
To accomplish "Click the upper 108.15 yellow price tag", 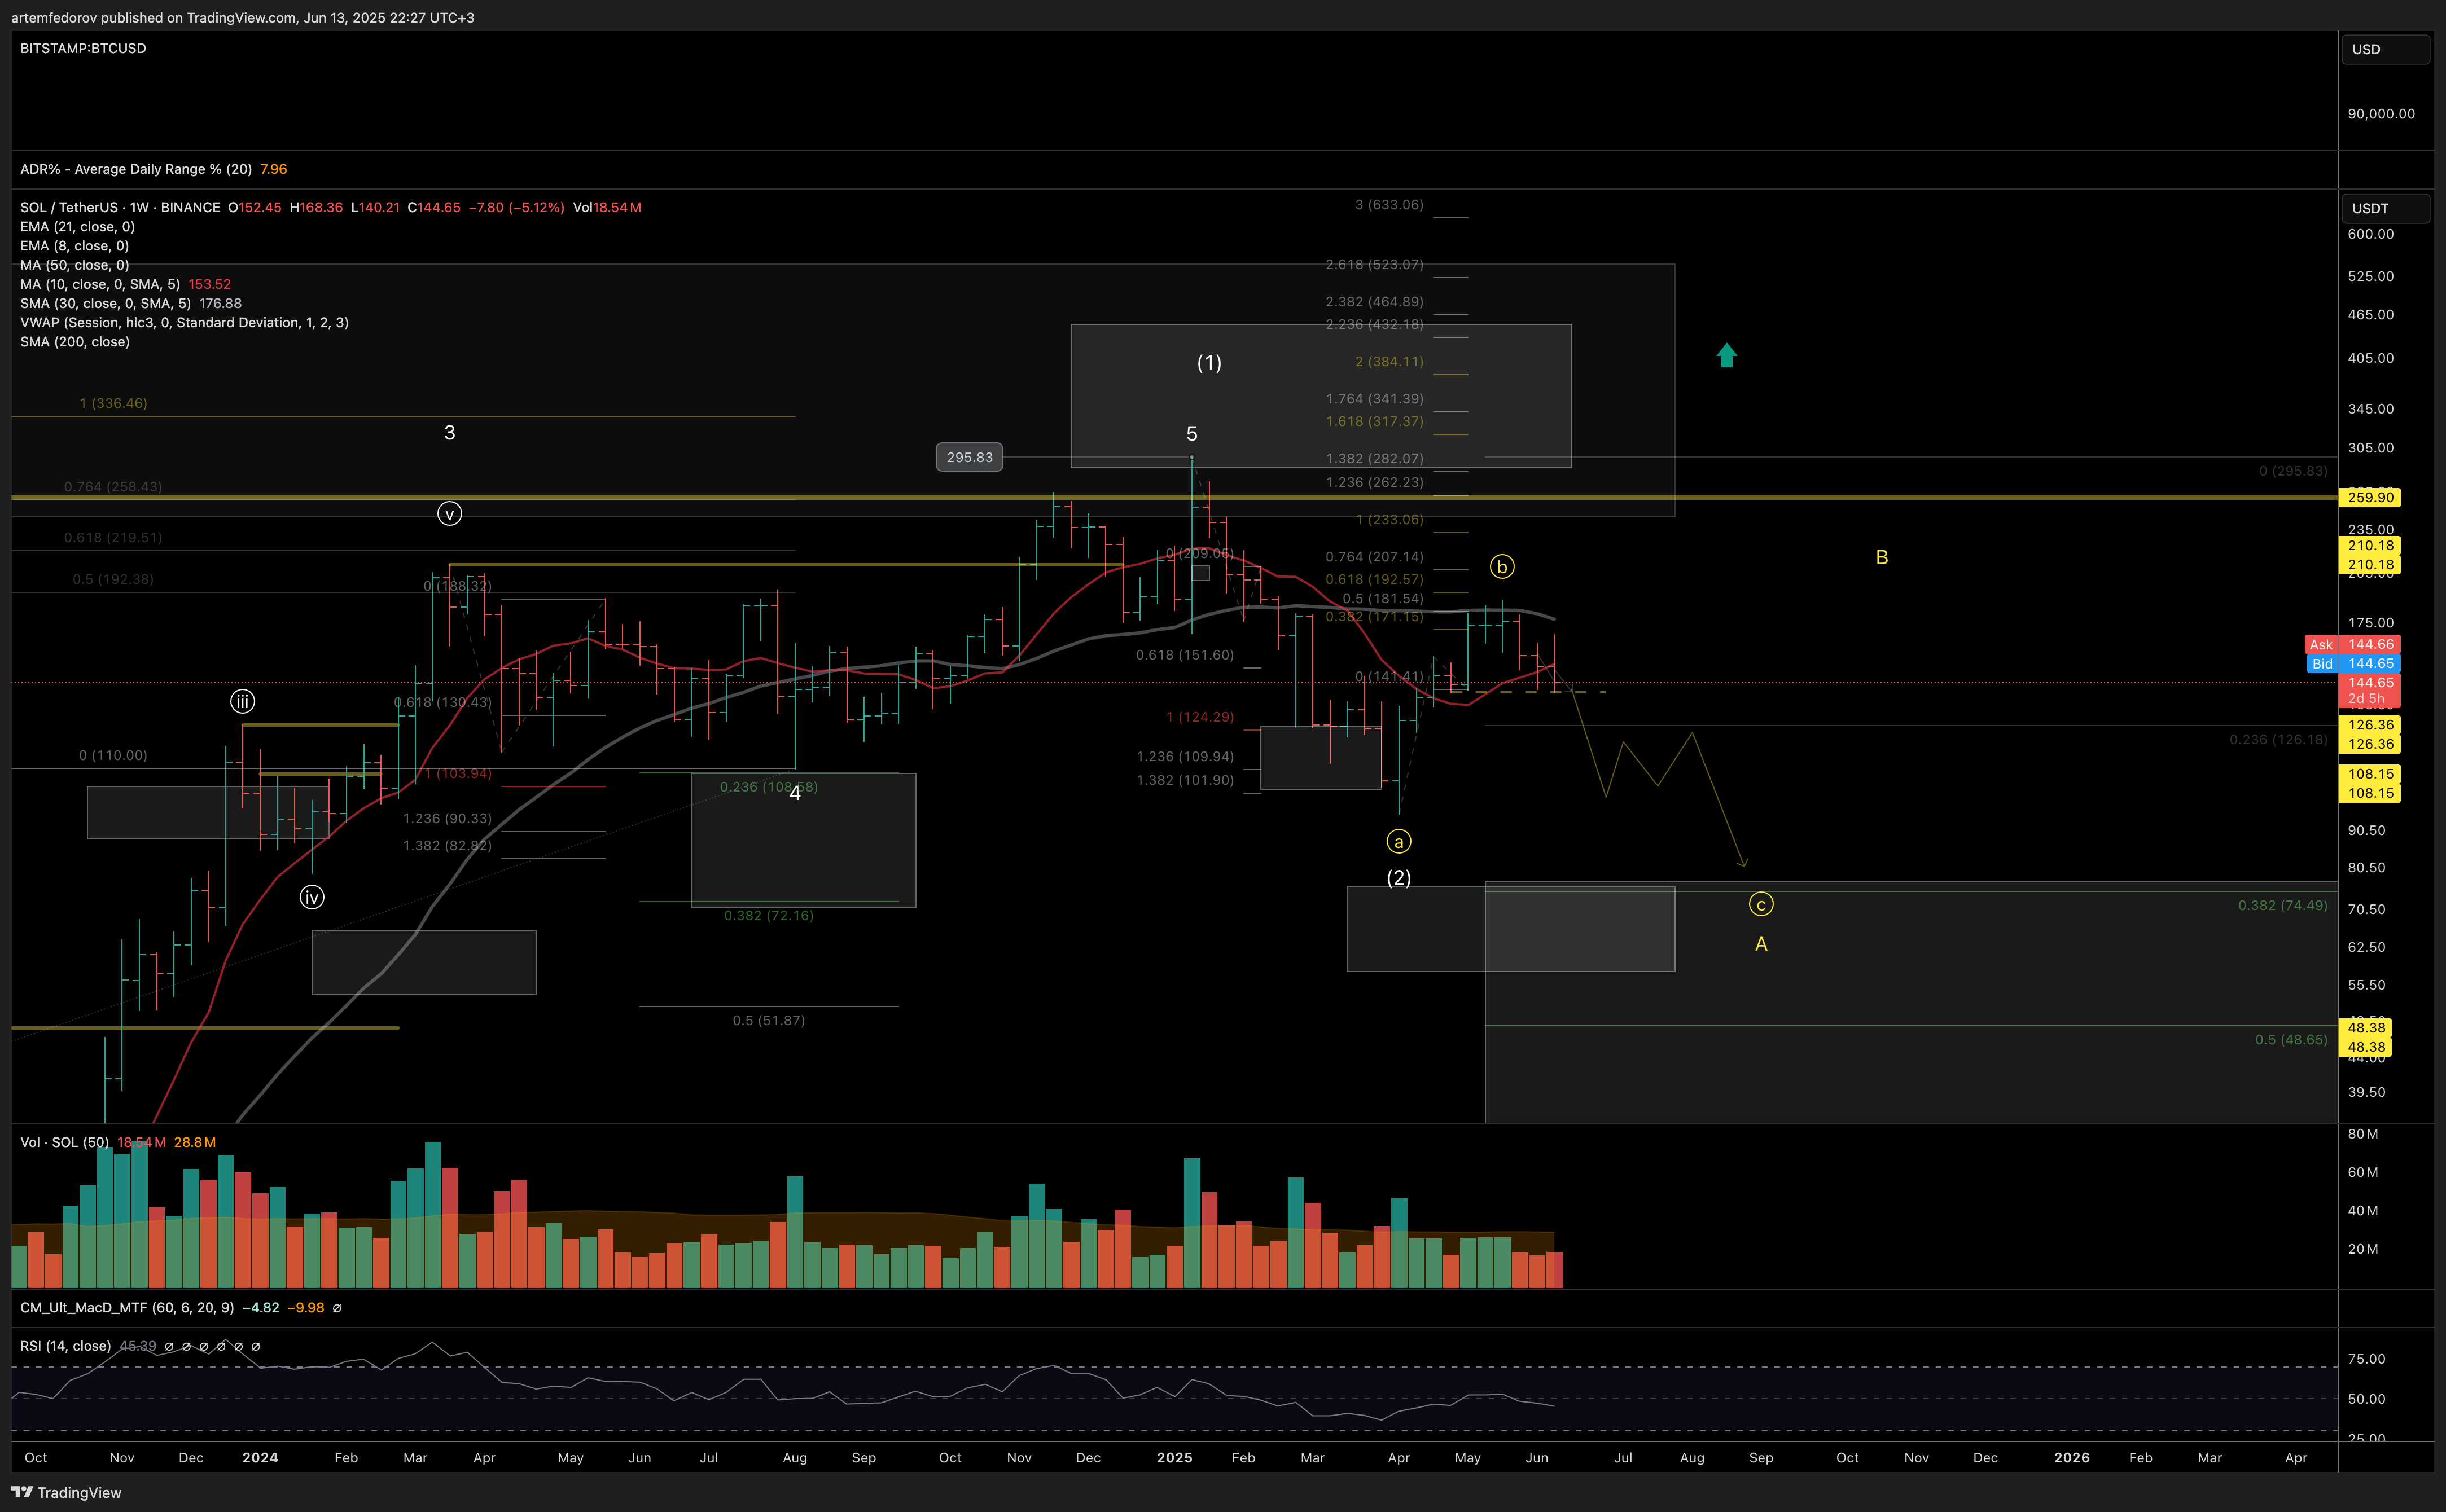I will [x=2370, y=774].
